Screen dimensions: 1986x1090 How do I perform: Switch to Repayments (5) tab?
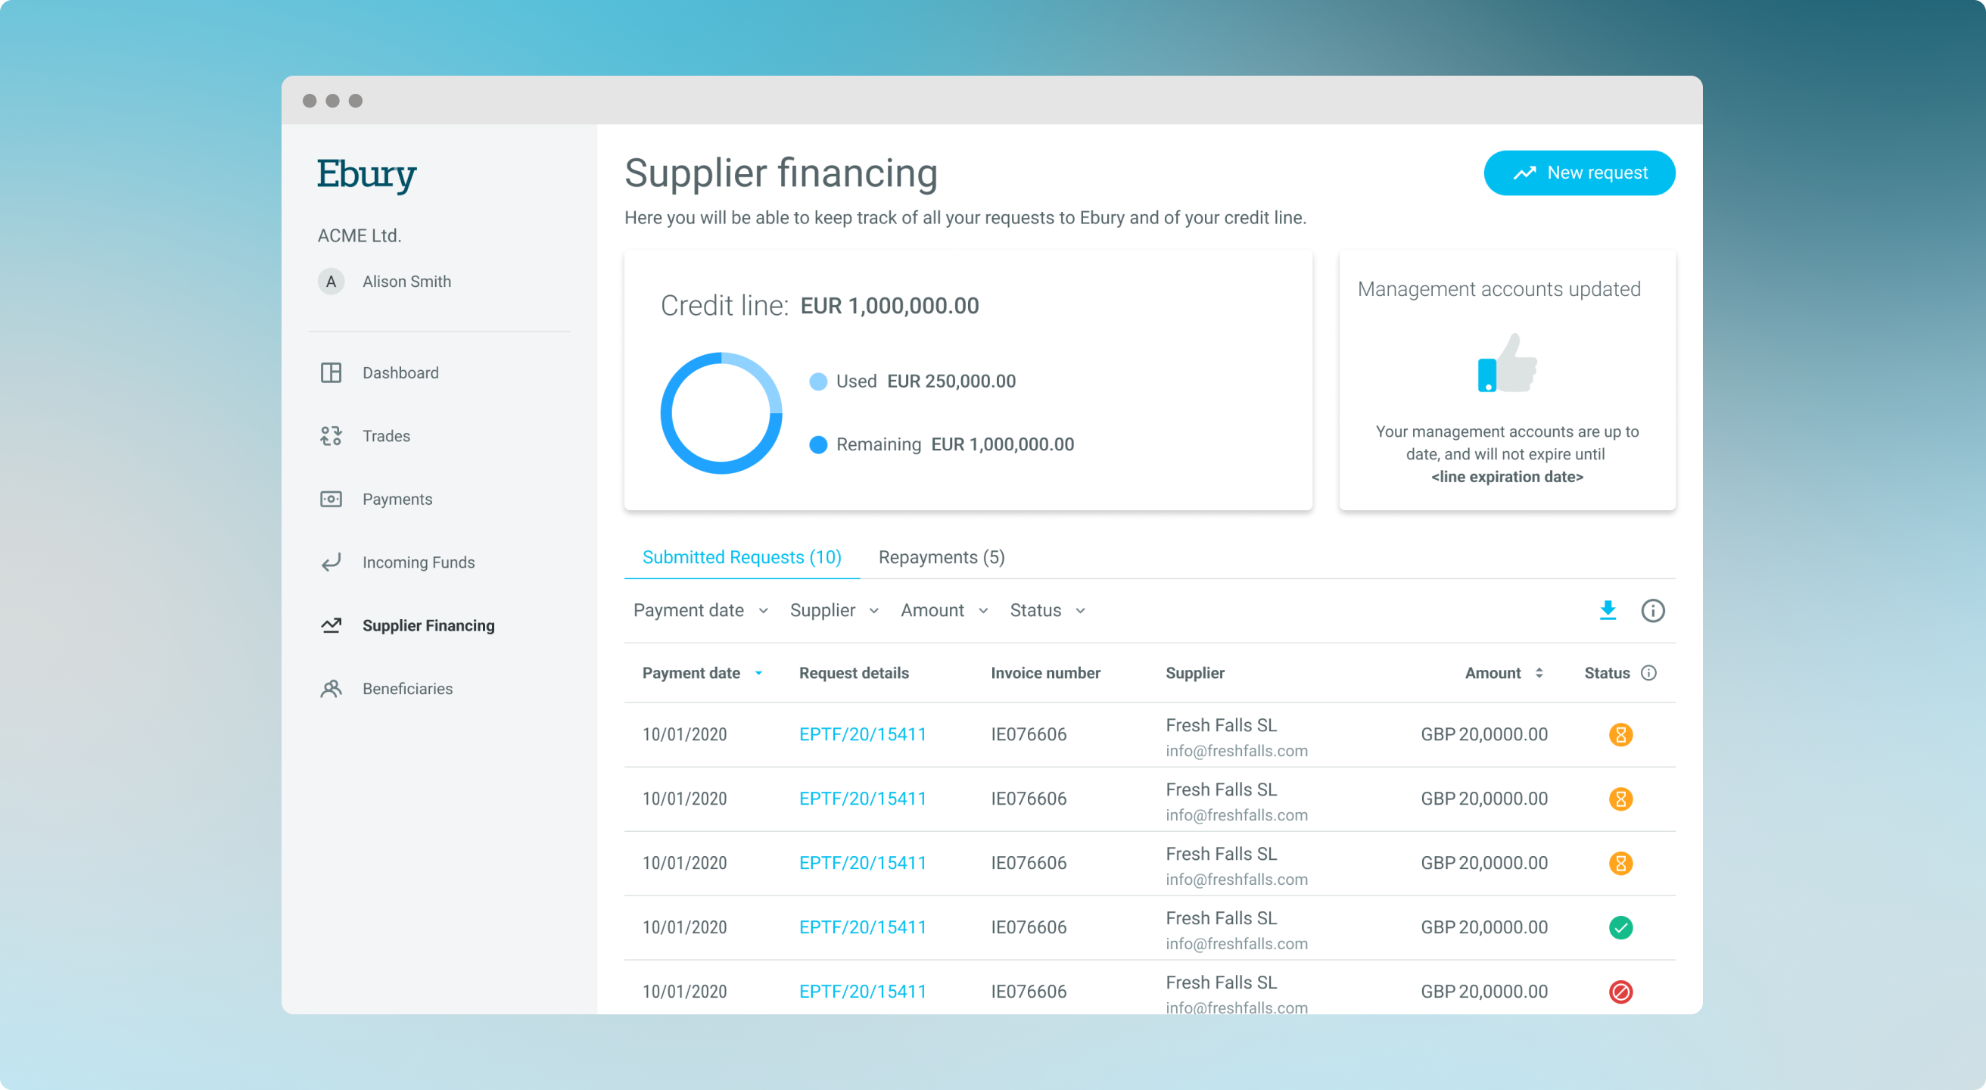[942, 557]
